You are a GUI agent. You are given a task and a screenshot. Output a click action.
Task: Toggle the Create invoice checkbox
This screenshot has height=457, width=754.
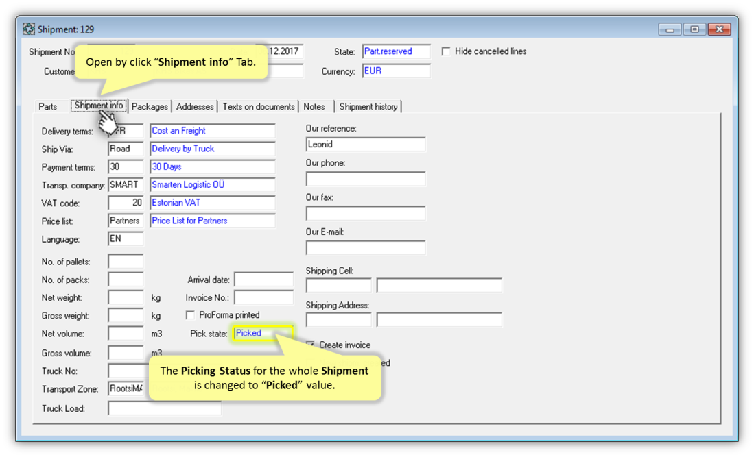(x=311, y=345)
